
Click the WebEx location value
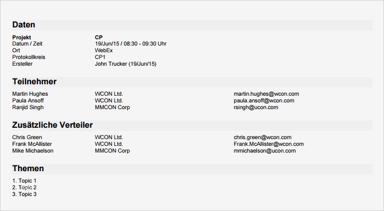pos(104,51)
